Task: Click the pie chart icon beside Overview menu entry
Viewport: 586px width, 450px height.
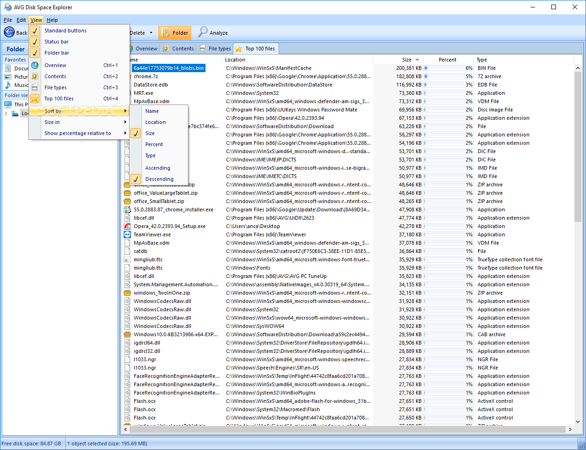Action: point(35,65)
